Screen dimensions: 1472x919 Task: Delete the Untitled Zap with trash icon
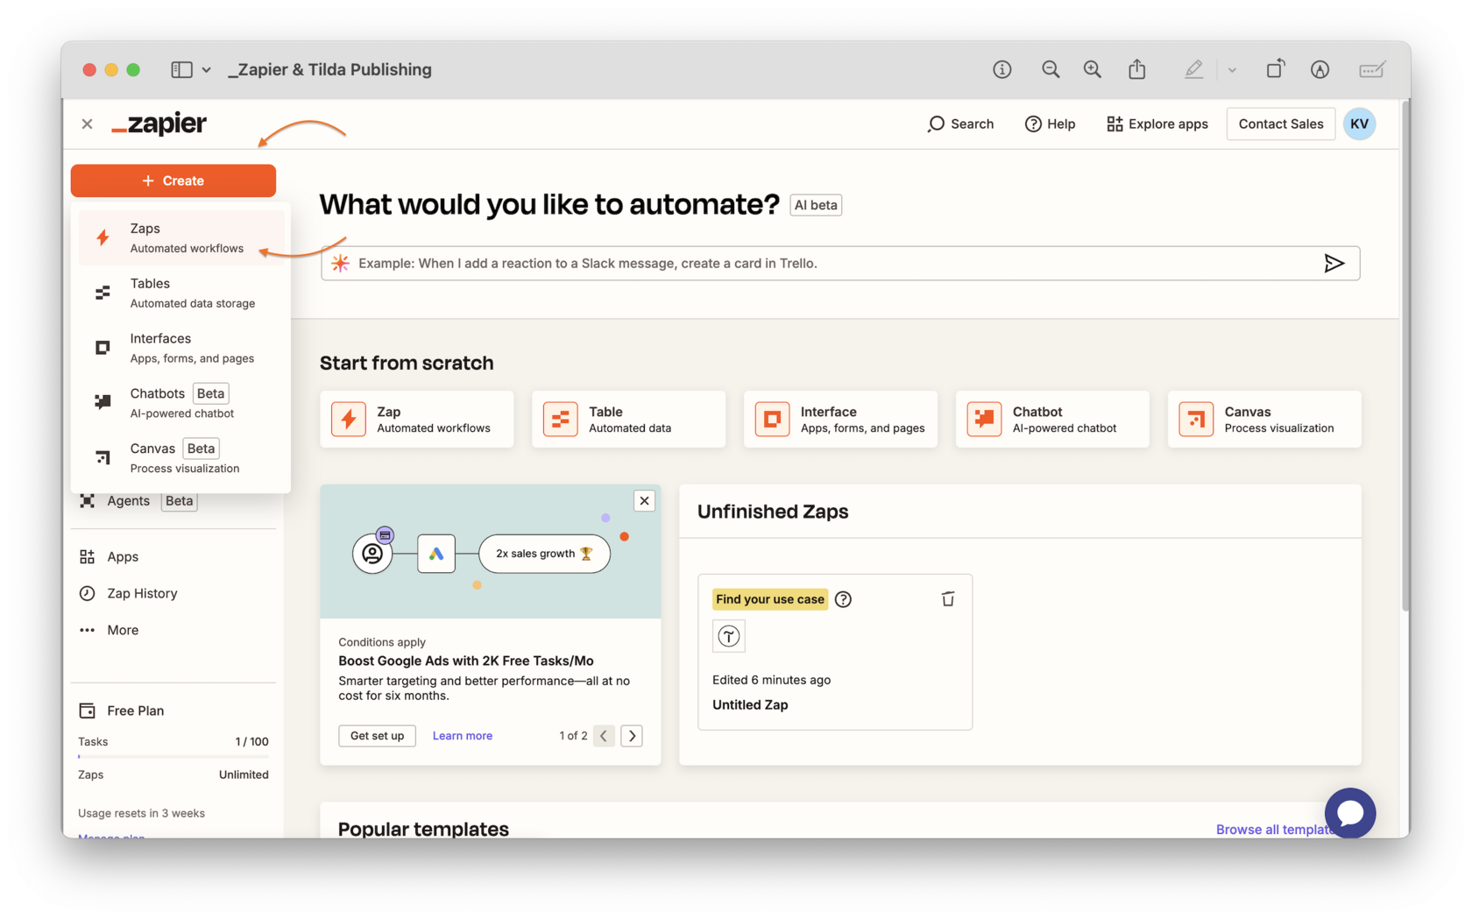click(947, 599)
